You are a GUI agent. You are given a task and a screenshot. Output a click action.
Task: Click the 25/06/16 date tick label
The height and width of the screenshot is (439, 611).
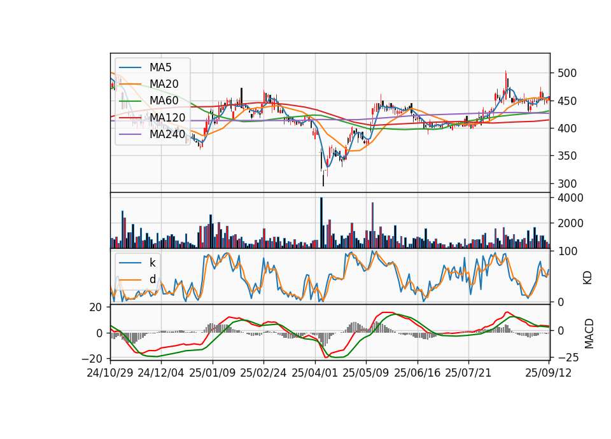click(x=418, y=373)
